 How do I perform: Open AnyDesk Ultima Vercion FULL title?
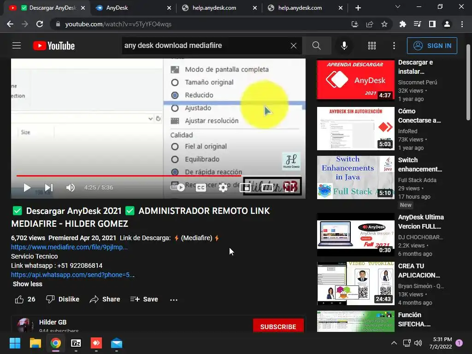pyautogui.click(x=421, y=222)
